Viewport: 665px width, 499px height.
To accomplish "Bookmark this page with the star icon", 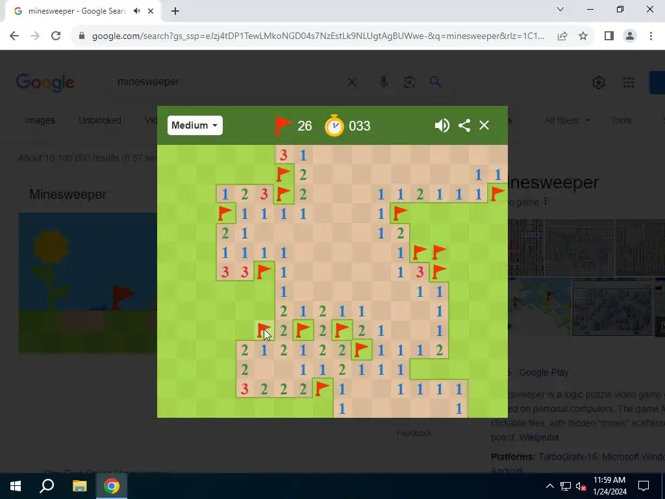I will [x=583, y=36].
